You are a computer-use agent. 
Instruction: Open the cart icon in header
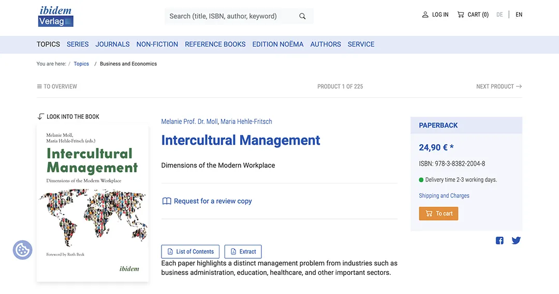[x=461, y=14]
